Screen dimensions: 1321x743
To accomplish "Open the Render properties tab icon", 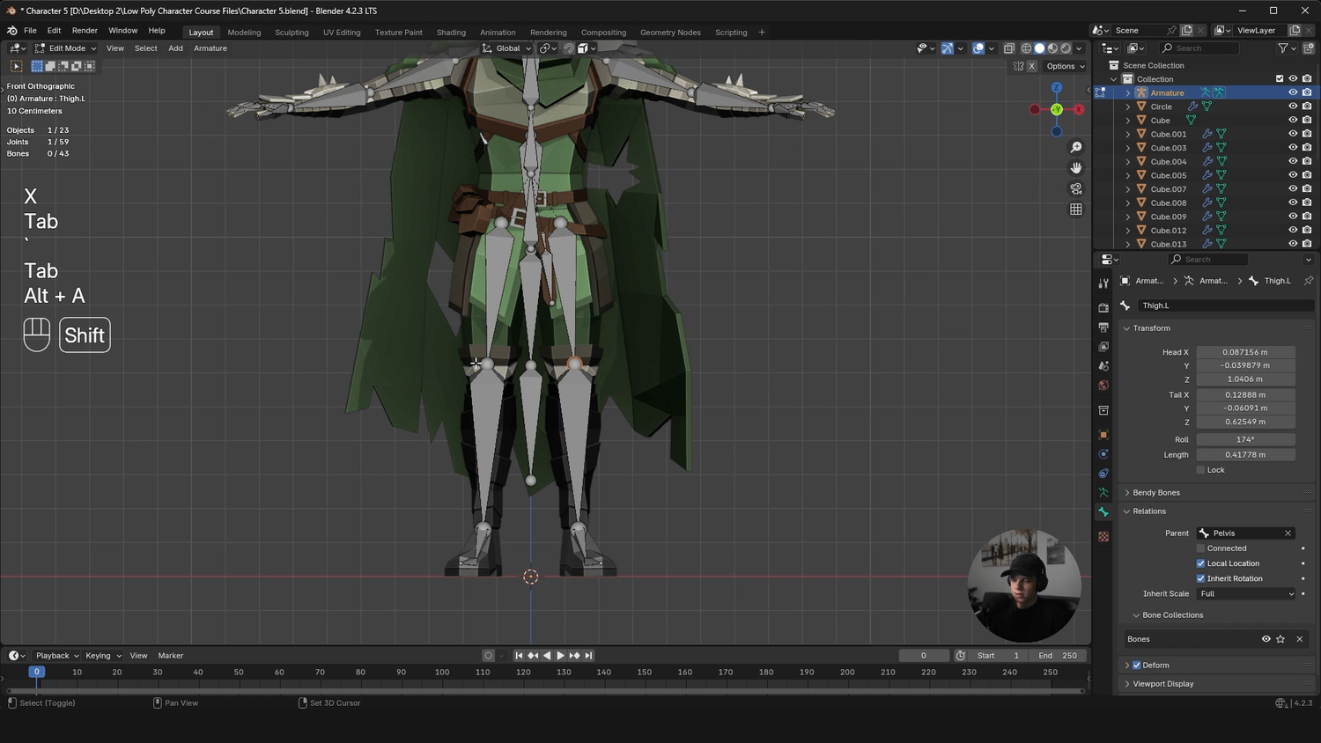I will [1103, 308].
